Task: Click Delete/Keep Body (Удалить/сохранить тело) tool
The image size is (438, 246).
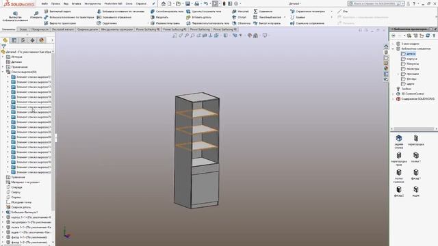Action: [x=204, y=12]
